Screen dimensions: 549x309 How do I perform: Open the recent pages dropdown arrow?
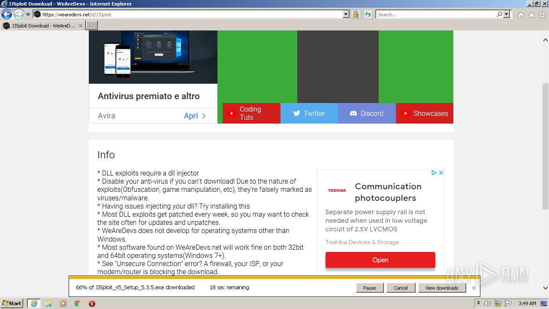point(28,15)
